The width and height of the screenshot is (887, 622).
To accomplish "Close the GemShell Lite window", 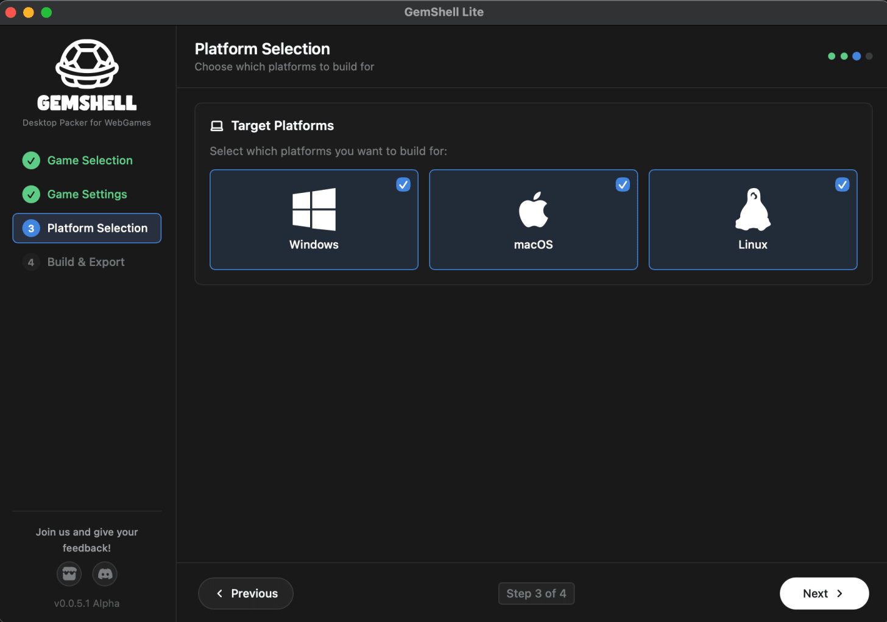I will 10,12.
